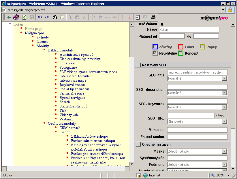Toggle the Záložky checkbox

coord(155,47)
